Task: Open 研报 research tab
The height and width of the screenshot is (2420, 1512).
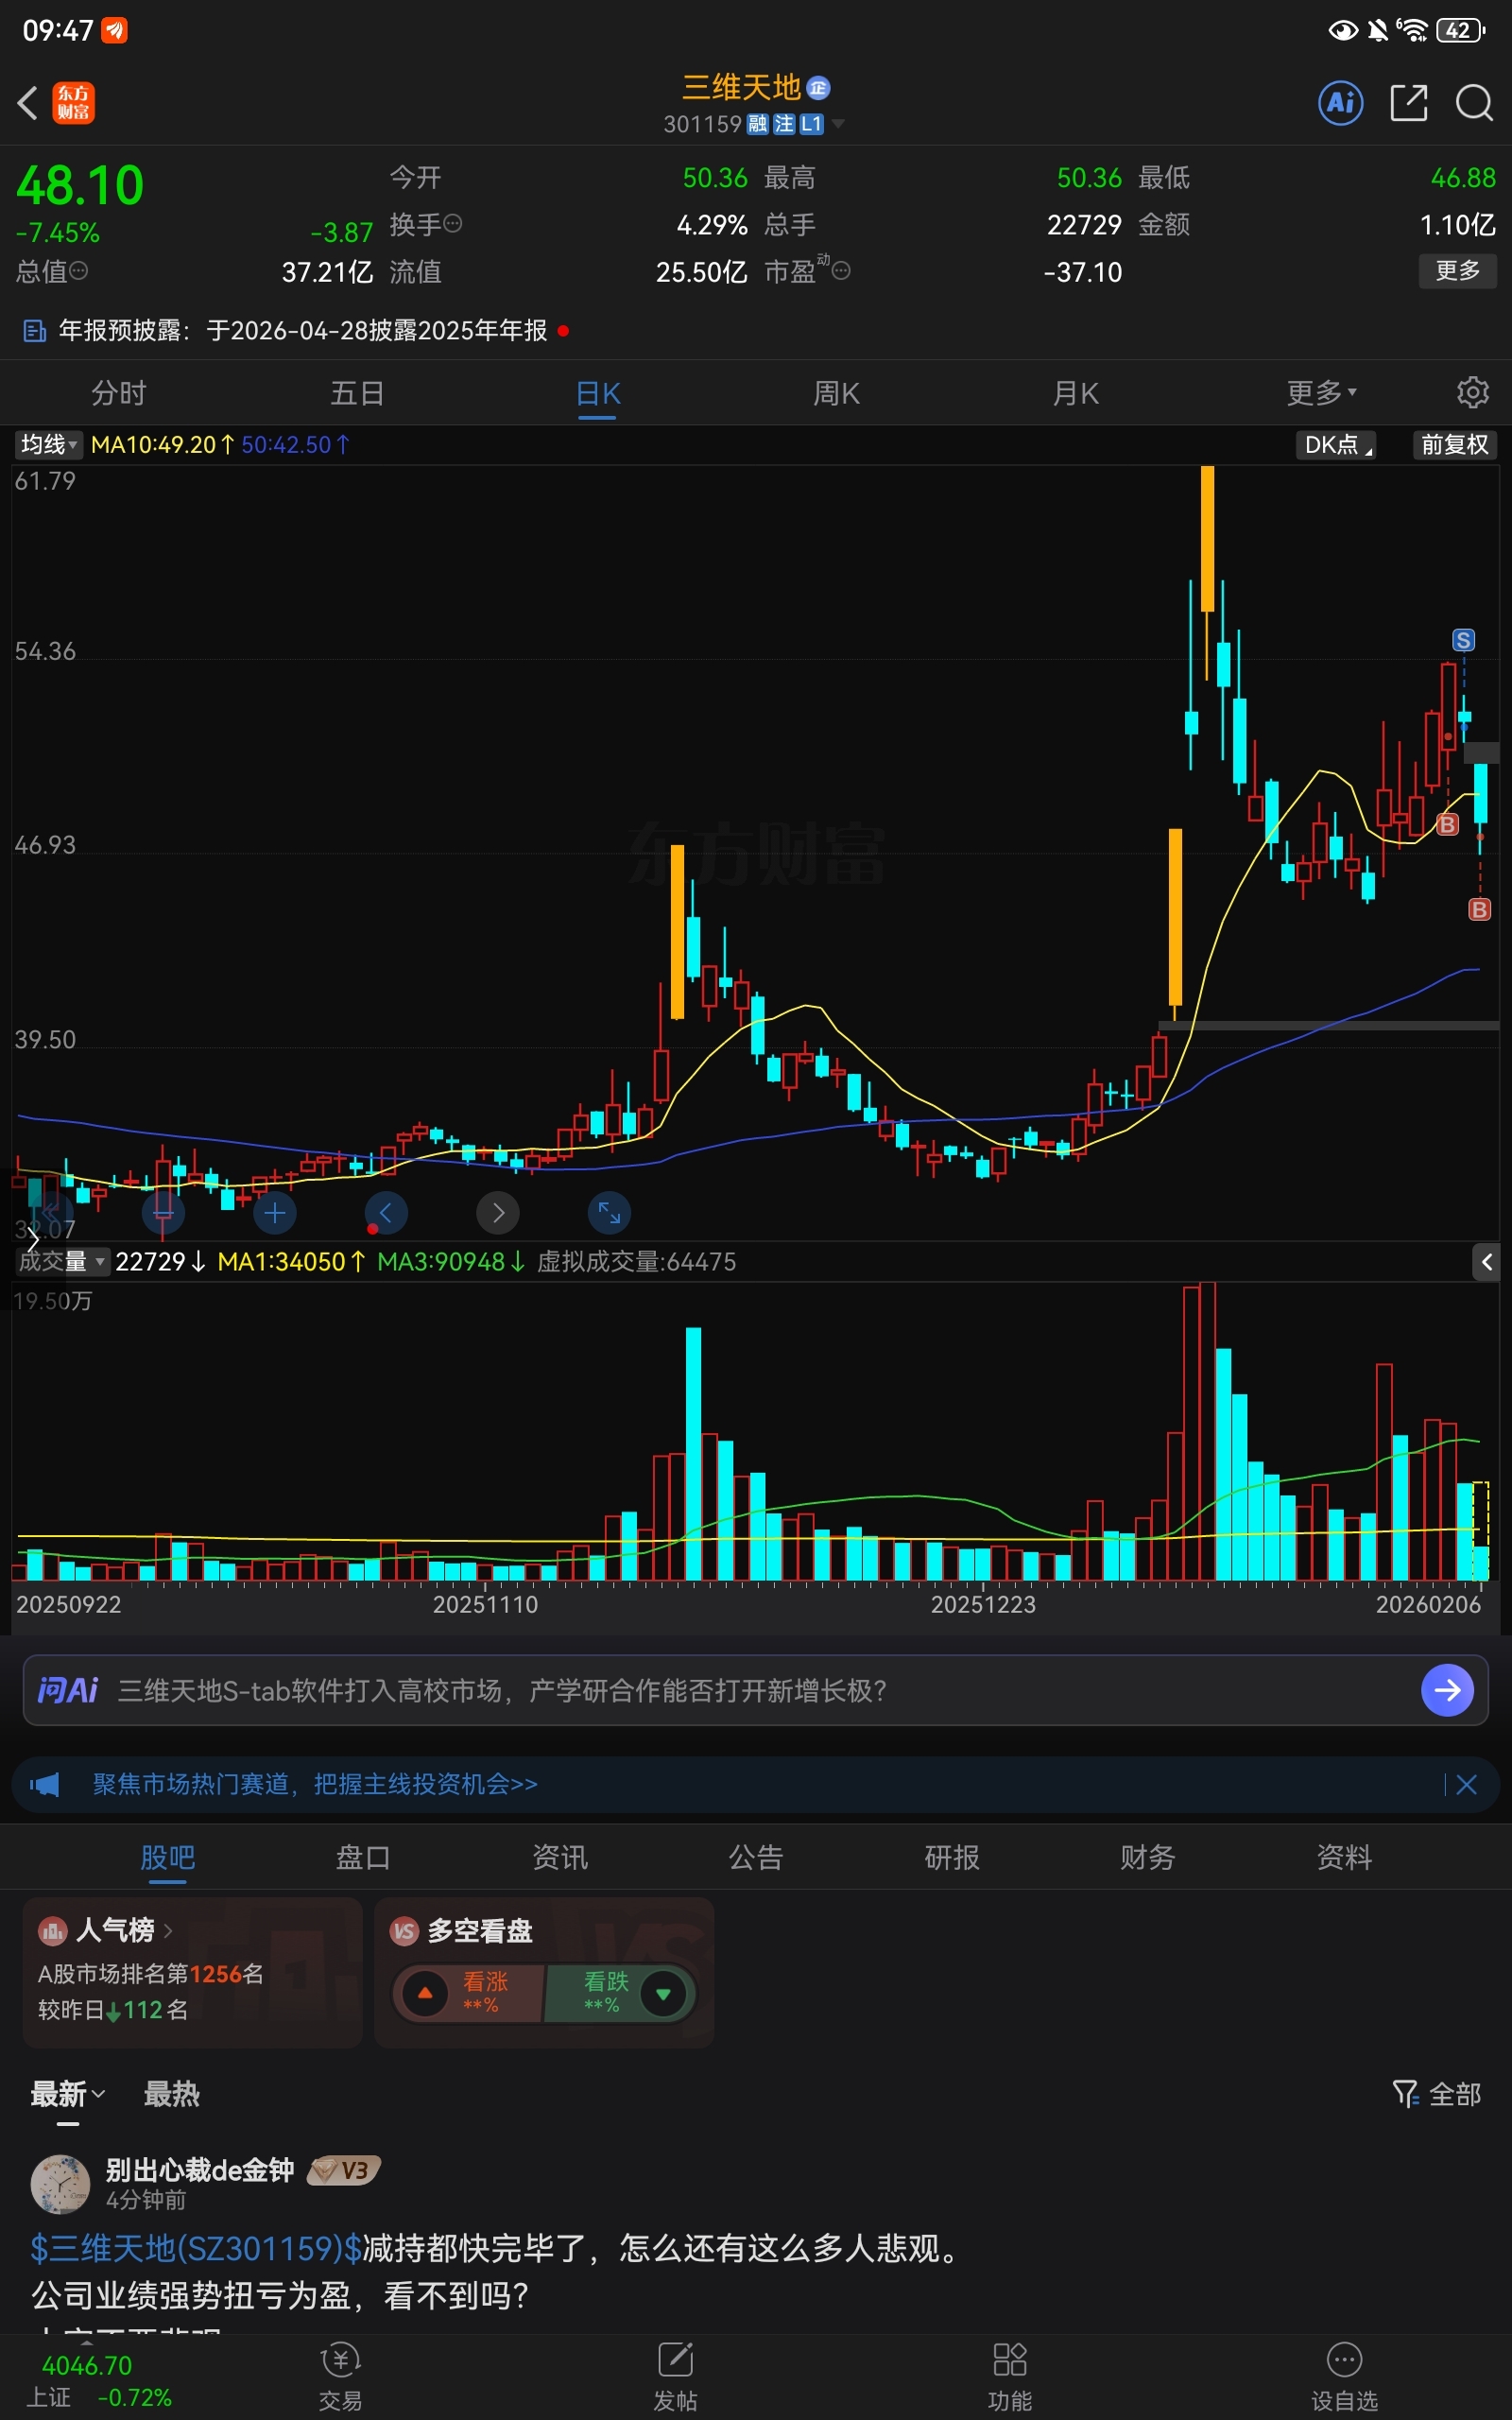Action: click(952, 1857)
